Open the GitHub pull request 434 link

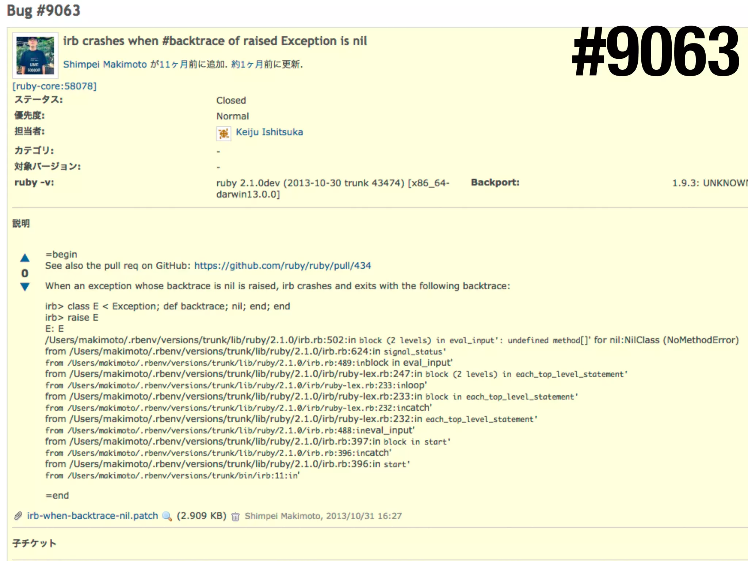[282, 266]
